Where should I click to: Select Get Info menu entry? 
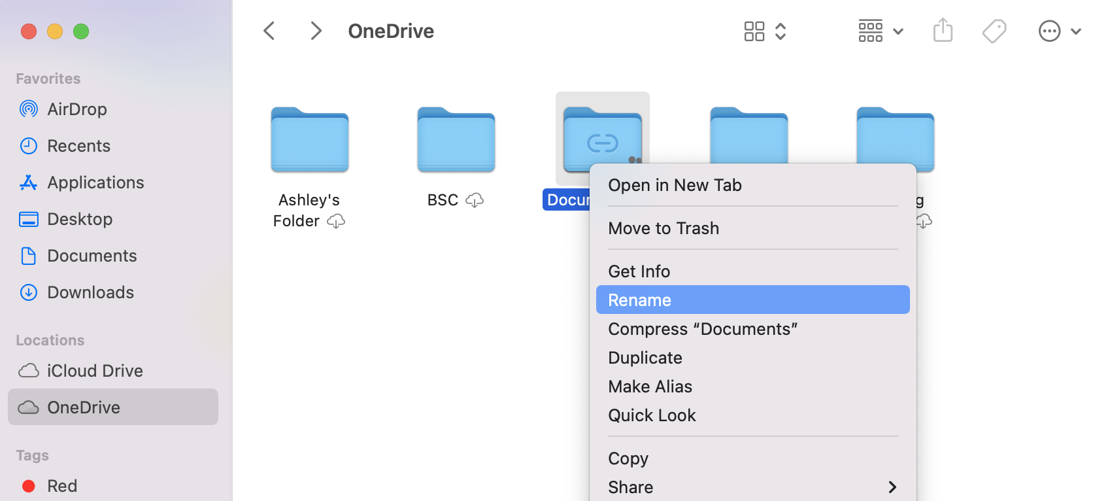tap(753, 271)
